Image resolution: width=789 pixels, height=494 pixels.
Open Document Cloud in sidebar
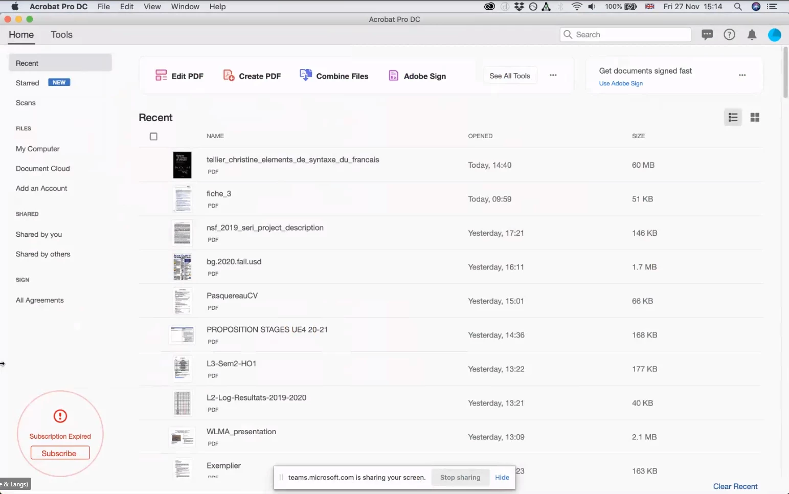43,169
